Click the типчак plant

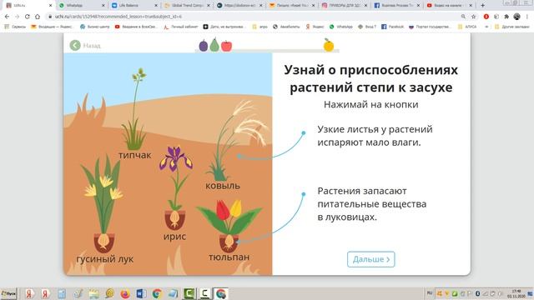tap(135, 109)
